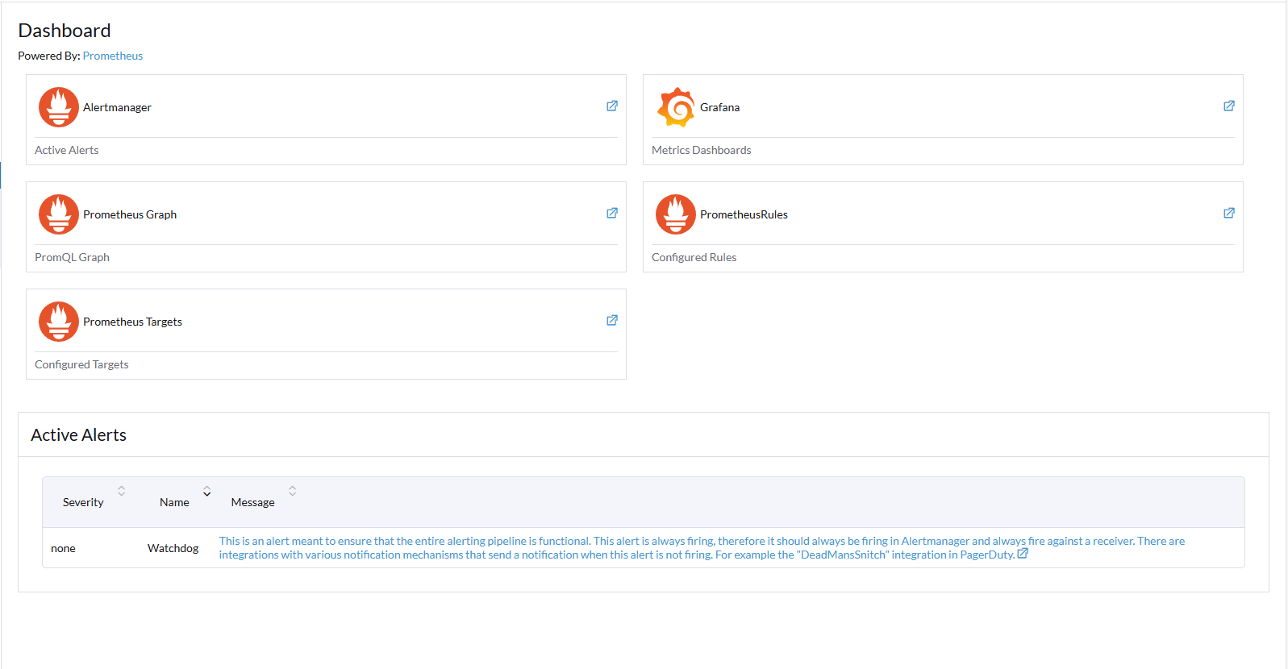Launch Prometheus Graph external link icon

pyautogui.click(x=612, y=214)
